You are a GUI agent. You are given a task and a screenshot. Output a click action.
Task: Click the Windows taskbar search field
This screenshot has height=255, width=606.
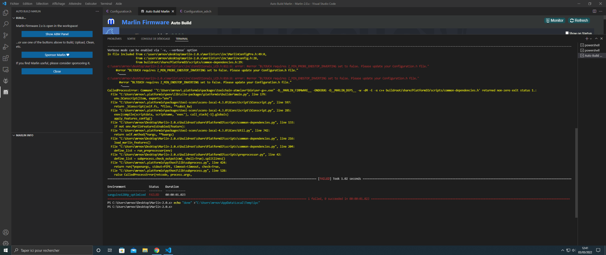tap(53, 250)
